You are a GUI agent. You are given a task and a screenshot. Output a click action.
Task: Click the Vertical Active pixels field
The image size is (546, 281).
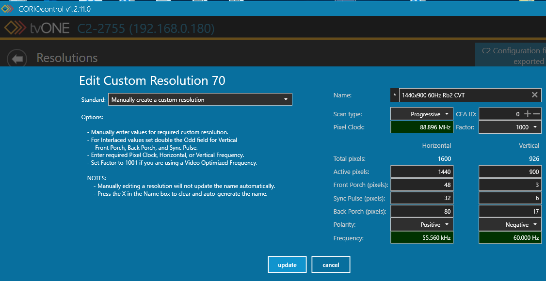[x=510, y=172]
